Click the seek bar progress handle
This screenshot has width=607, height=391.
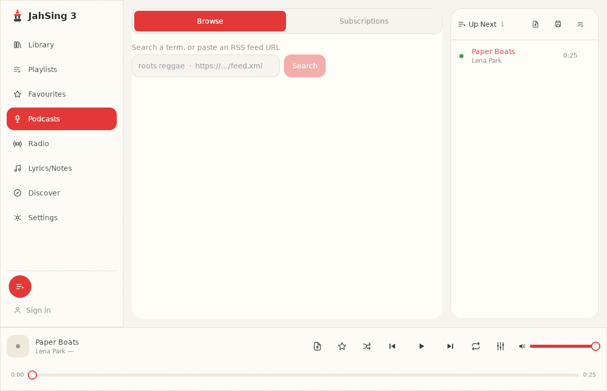[x=32, y=375]
